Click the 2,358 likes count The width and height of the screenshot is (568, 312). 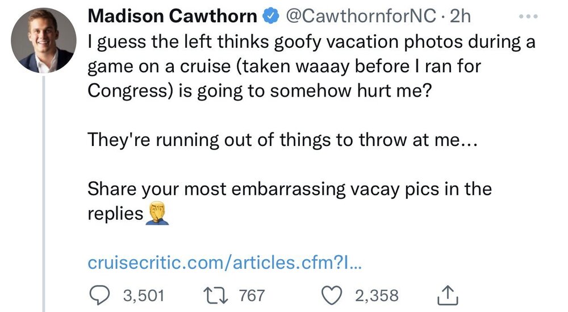377,296
